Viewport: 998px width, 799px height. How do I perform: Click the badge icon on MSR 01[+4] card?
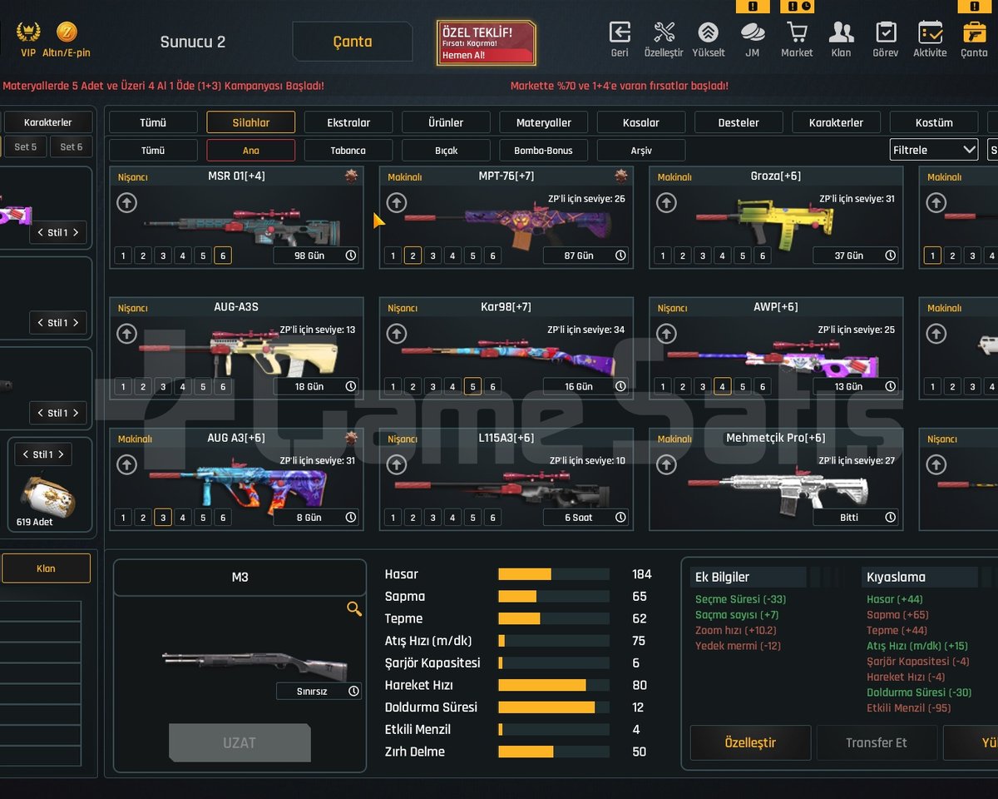tap(352, 176)
